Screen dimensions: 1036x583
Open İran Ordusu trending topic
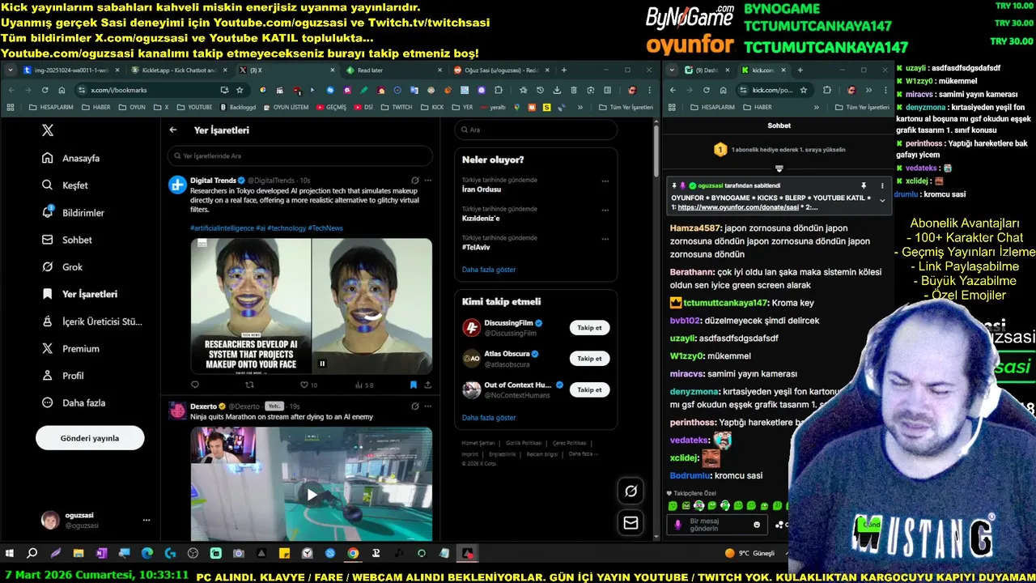click(482, 189)
